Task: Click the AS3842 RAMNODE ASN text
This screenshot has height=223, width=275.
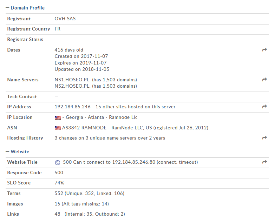Action: (84, 128)
